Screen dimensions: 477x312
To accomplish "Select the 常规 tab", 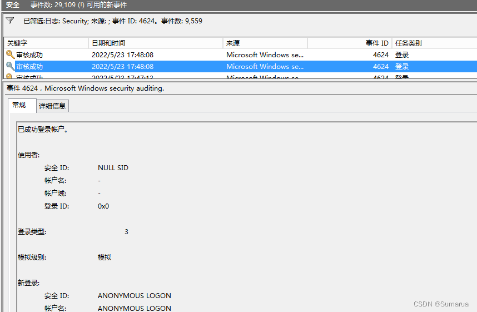I will [19, 105].
